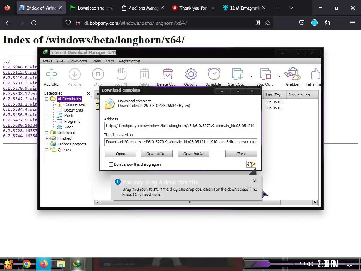Open the File menu
Viewport: 361px width, 271px height.
(x=60, y=61)
